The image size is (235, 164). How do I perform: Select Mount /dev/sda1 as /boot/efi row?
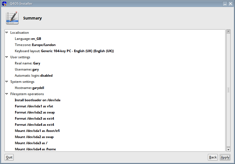tap(37, 131)
